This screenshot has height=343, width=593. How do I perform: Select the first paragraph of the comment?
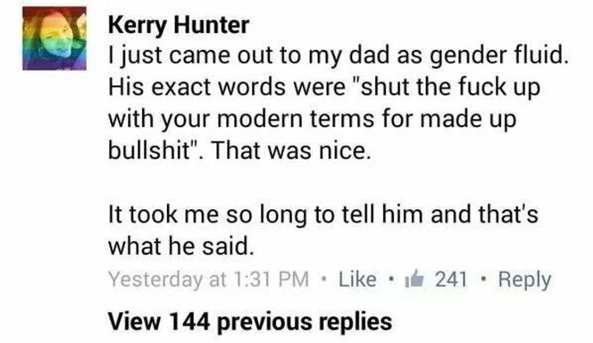339,102
